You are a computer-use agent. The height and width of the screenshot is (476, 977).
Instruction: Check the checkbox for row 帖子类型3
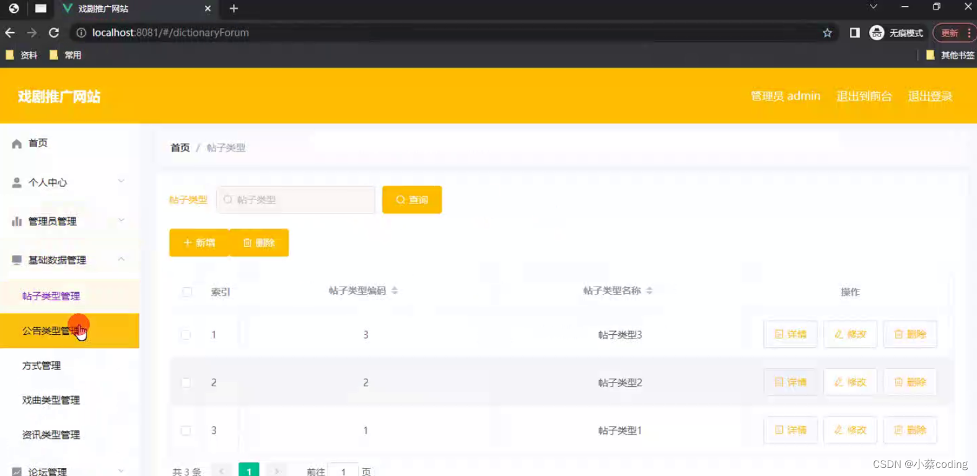(x=186, y=334)
